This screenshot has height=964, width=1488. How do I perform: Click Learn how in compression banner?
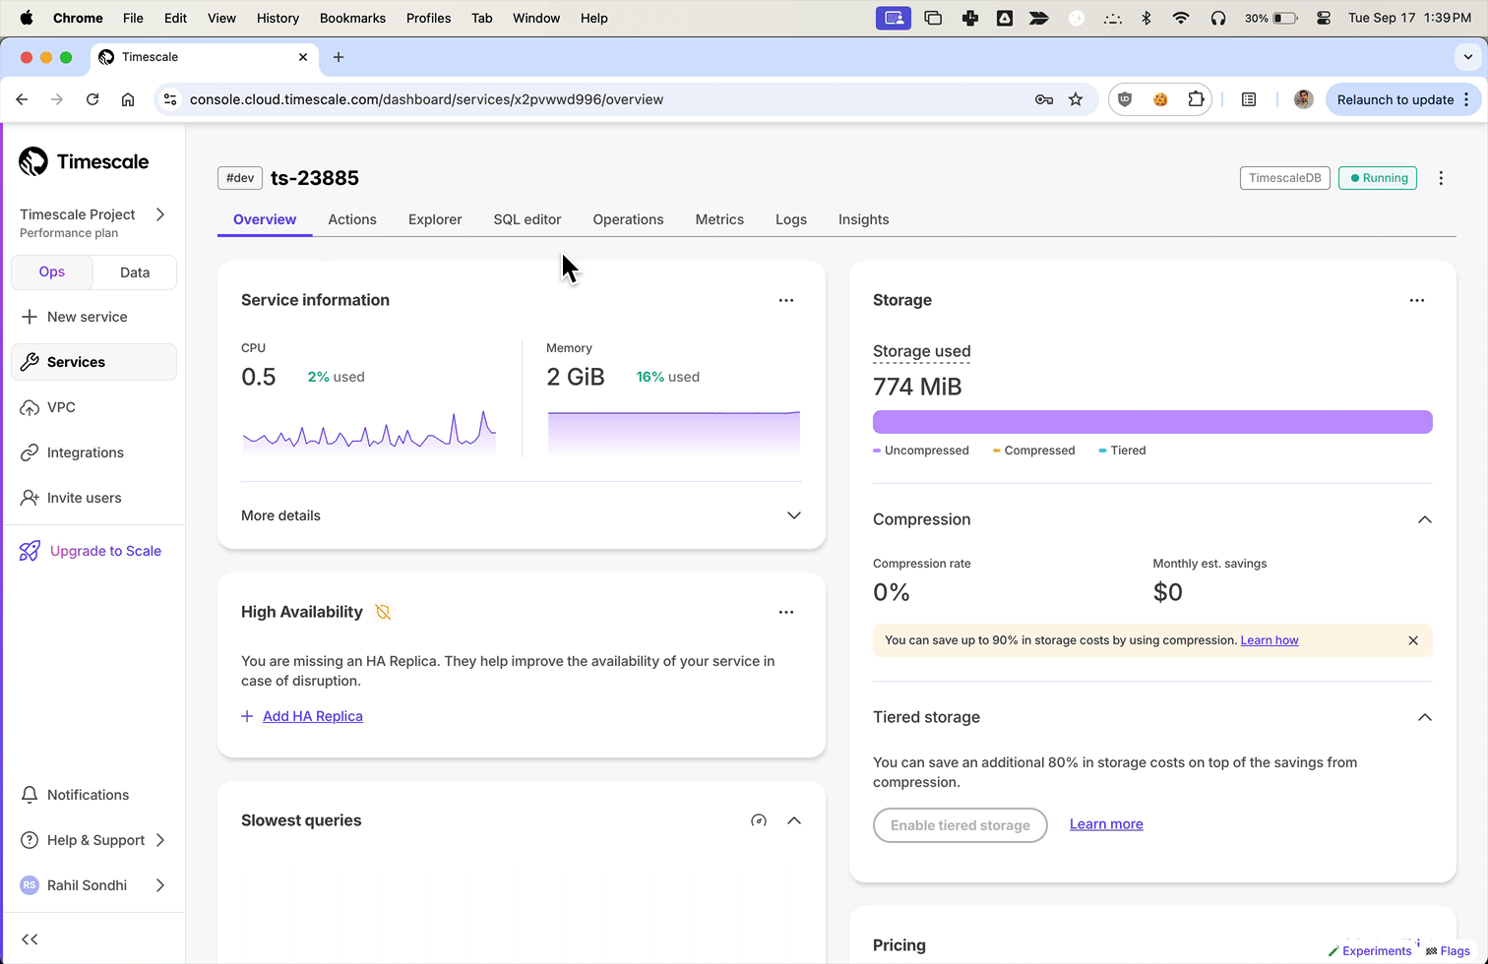tap(1270, 640)
